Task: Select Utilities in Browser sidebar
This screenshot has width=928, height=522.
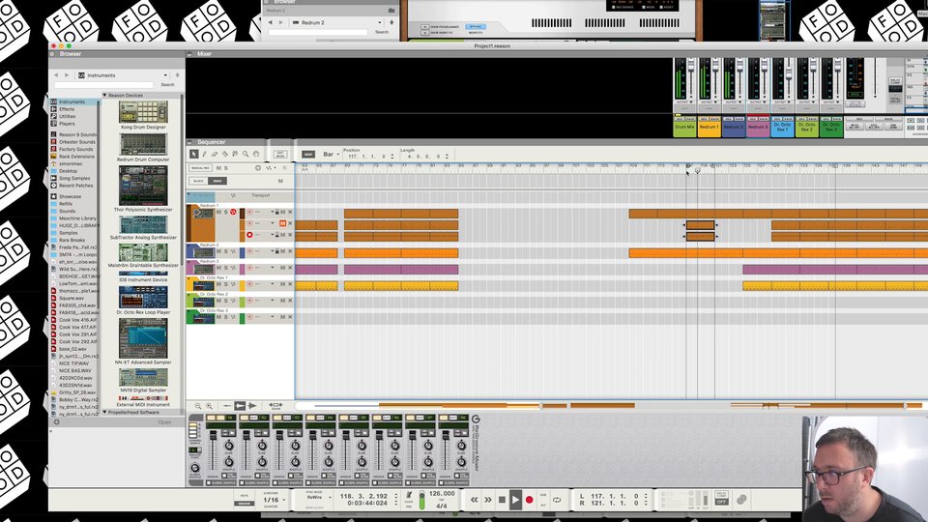Action: point(67,117)
